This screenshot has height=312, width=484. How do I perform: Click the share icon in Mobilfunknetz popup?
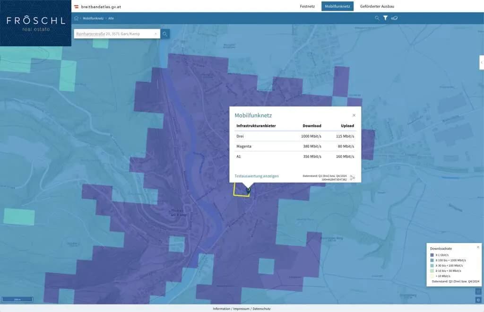pos(353,178)
